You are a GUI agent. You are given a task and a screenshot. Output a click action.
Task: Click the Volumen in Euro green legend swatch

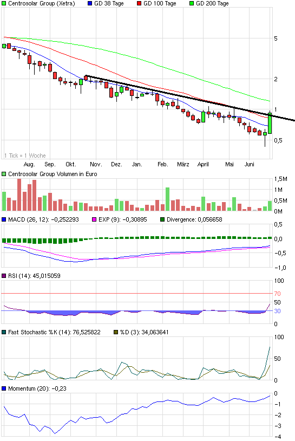tap(4, 174)
